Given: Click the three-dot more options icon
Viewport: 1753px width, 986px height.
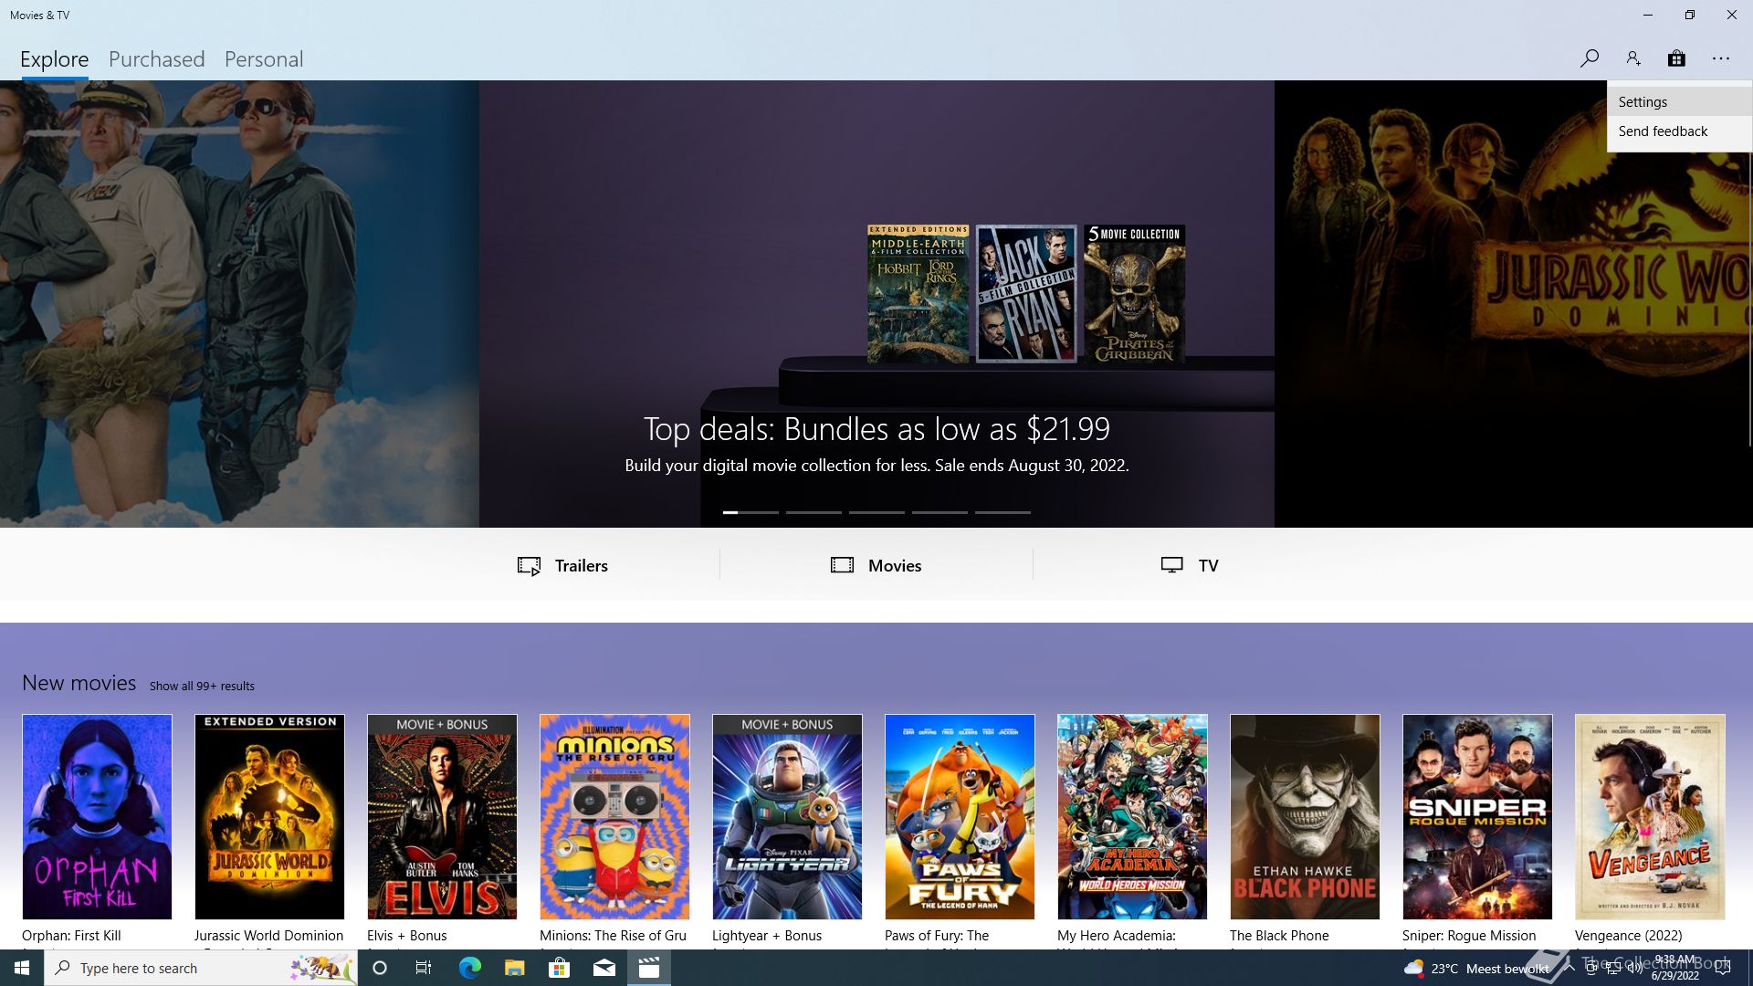Looking at the screenshot, I should coord(1721,58).
